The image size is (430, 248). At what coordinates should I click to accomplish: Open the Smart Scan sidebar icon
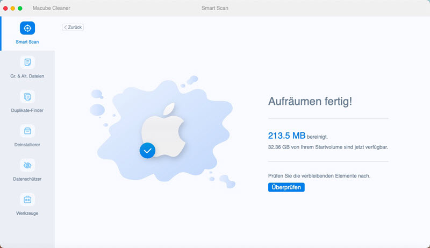point(27,28)
